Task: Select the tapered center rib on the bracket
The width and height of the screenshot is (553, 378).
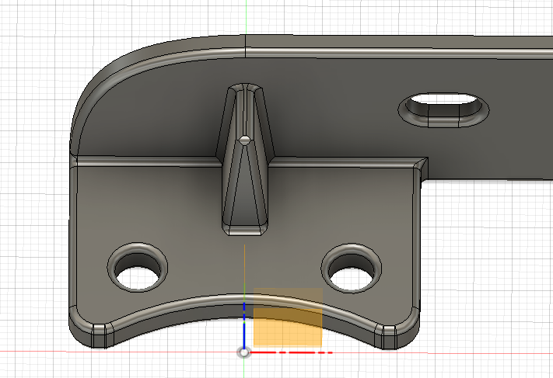Action: 245,159
